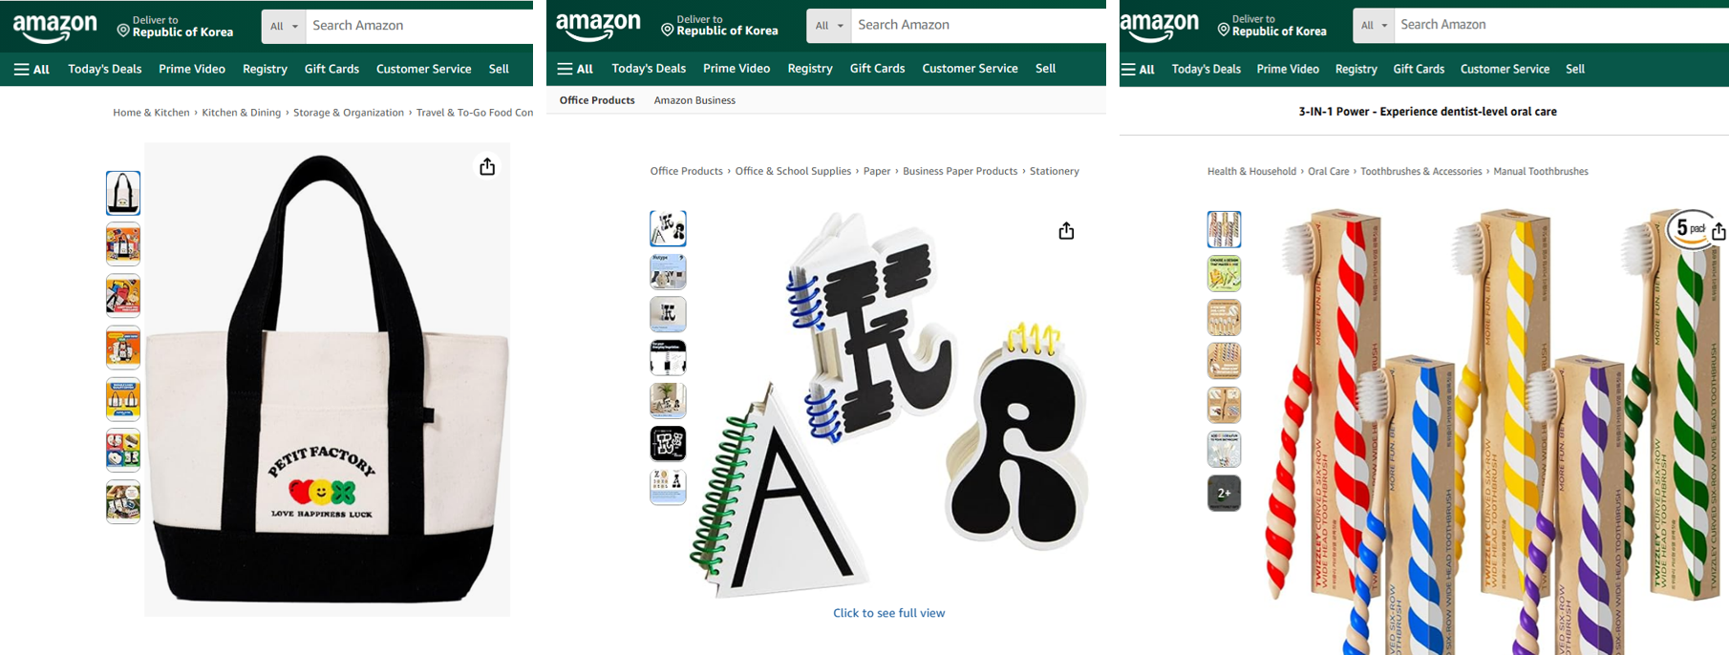Open the hamburger All menu in right page
1729x655 pixels.
click(1138, 69)
